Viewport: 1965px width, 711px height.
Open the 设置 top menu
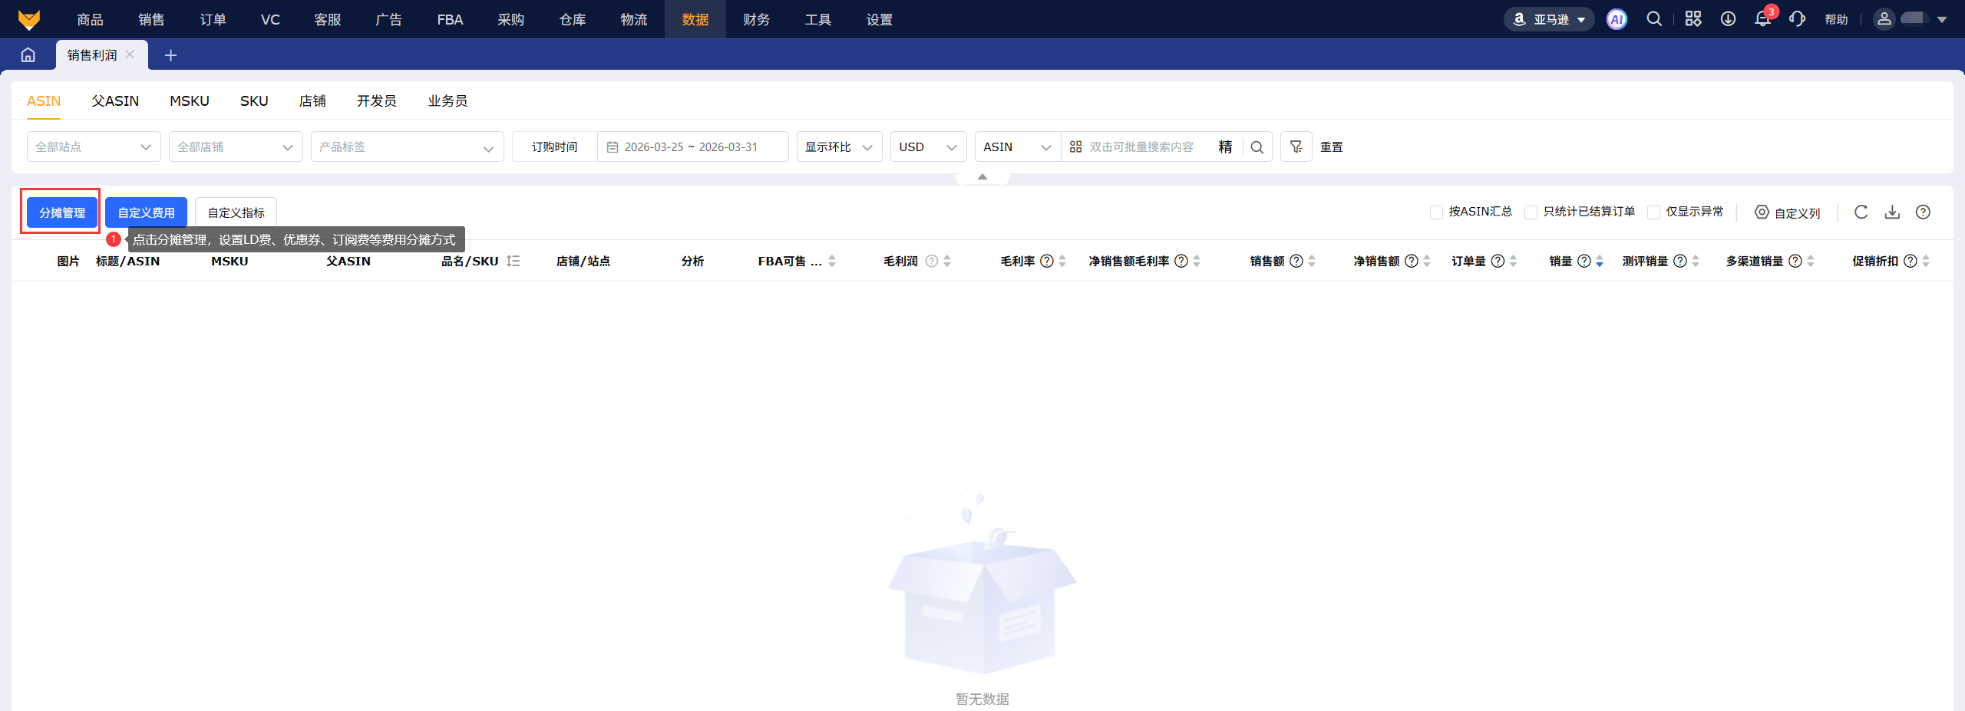pos(879,19)
